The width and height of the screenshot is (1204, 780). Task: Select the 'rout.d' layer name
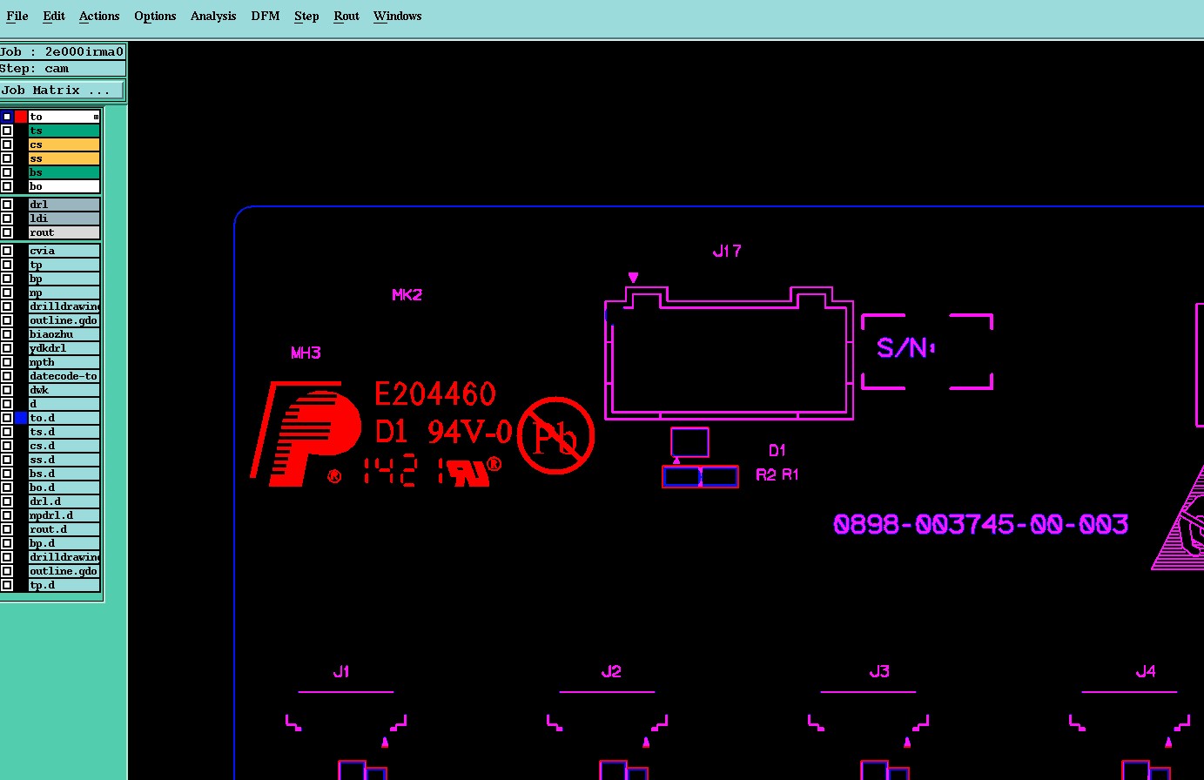pos(64,529)
